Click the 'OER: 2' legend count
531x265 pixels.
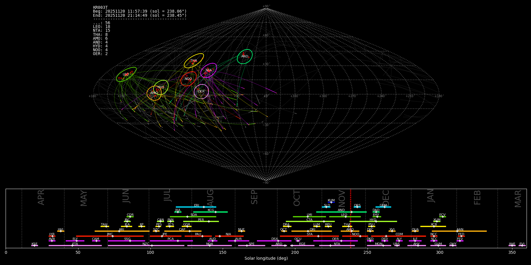click(100, 54)
